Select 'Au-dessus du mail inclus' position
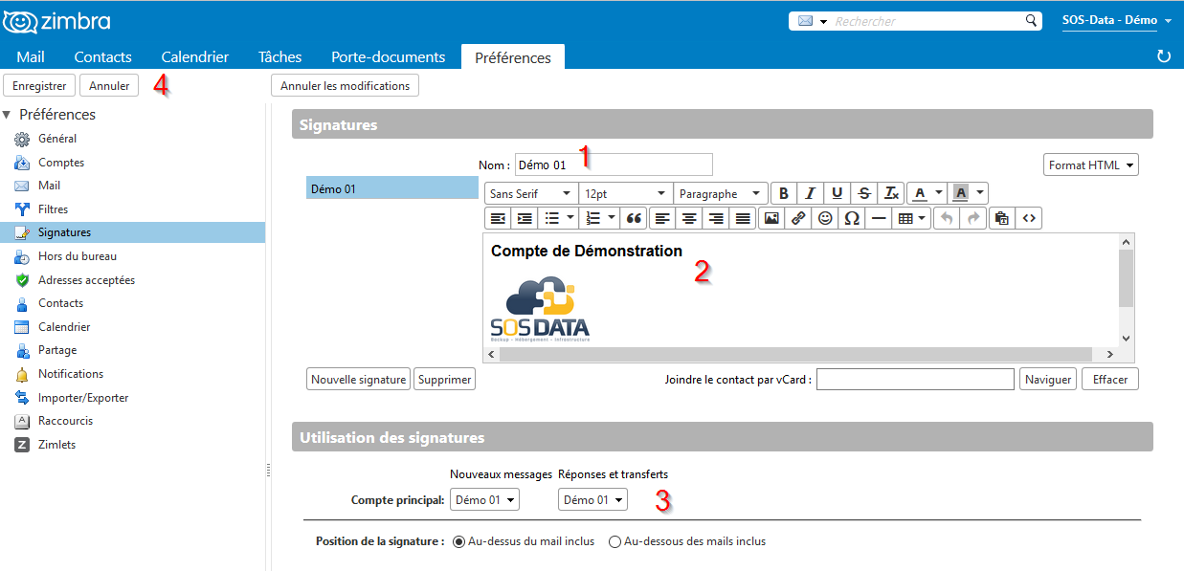The width and height of the screenshot is (1184, 571). tap(458, 541)
